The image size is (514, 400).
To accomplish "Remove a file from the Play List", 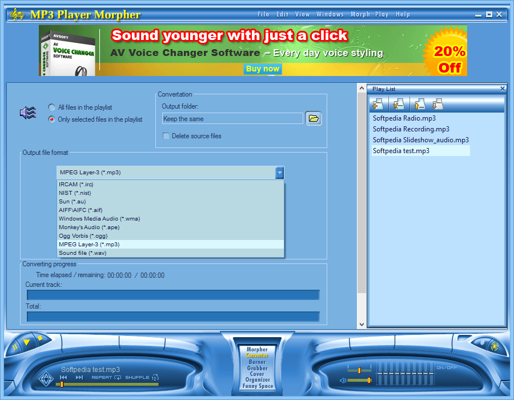I will [399, 104].
